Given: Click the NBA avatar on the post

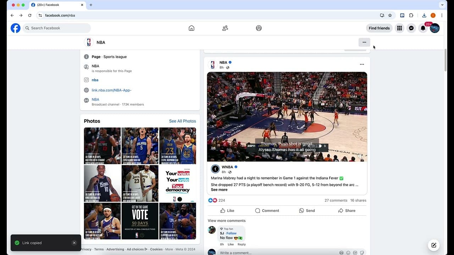Looking at the screenshot, I should pos(213,65).
